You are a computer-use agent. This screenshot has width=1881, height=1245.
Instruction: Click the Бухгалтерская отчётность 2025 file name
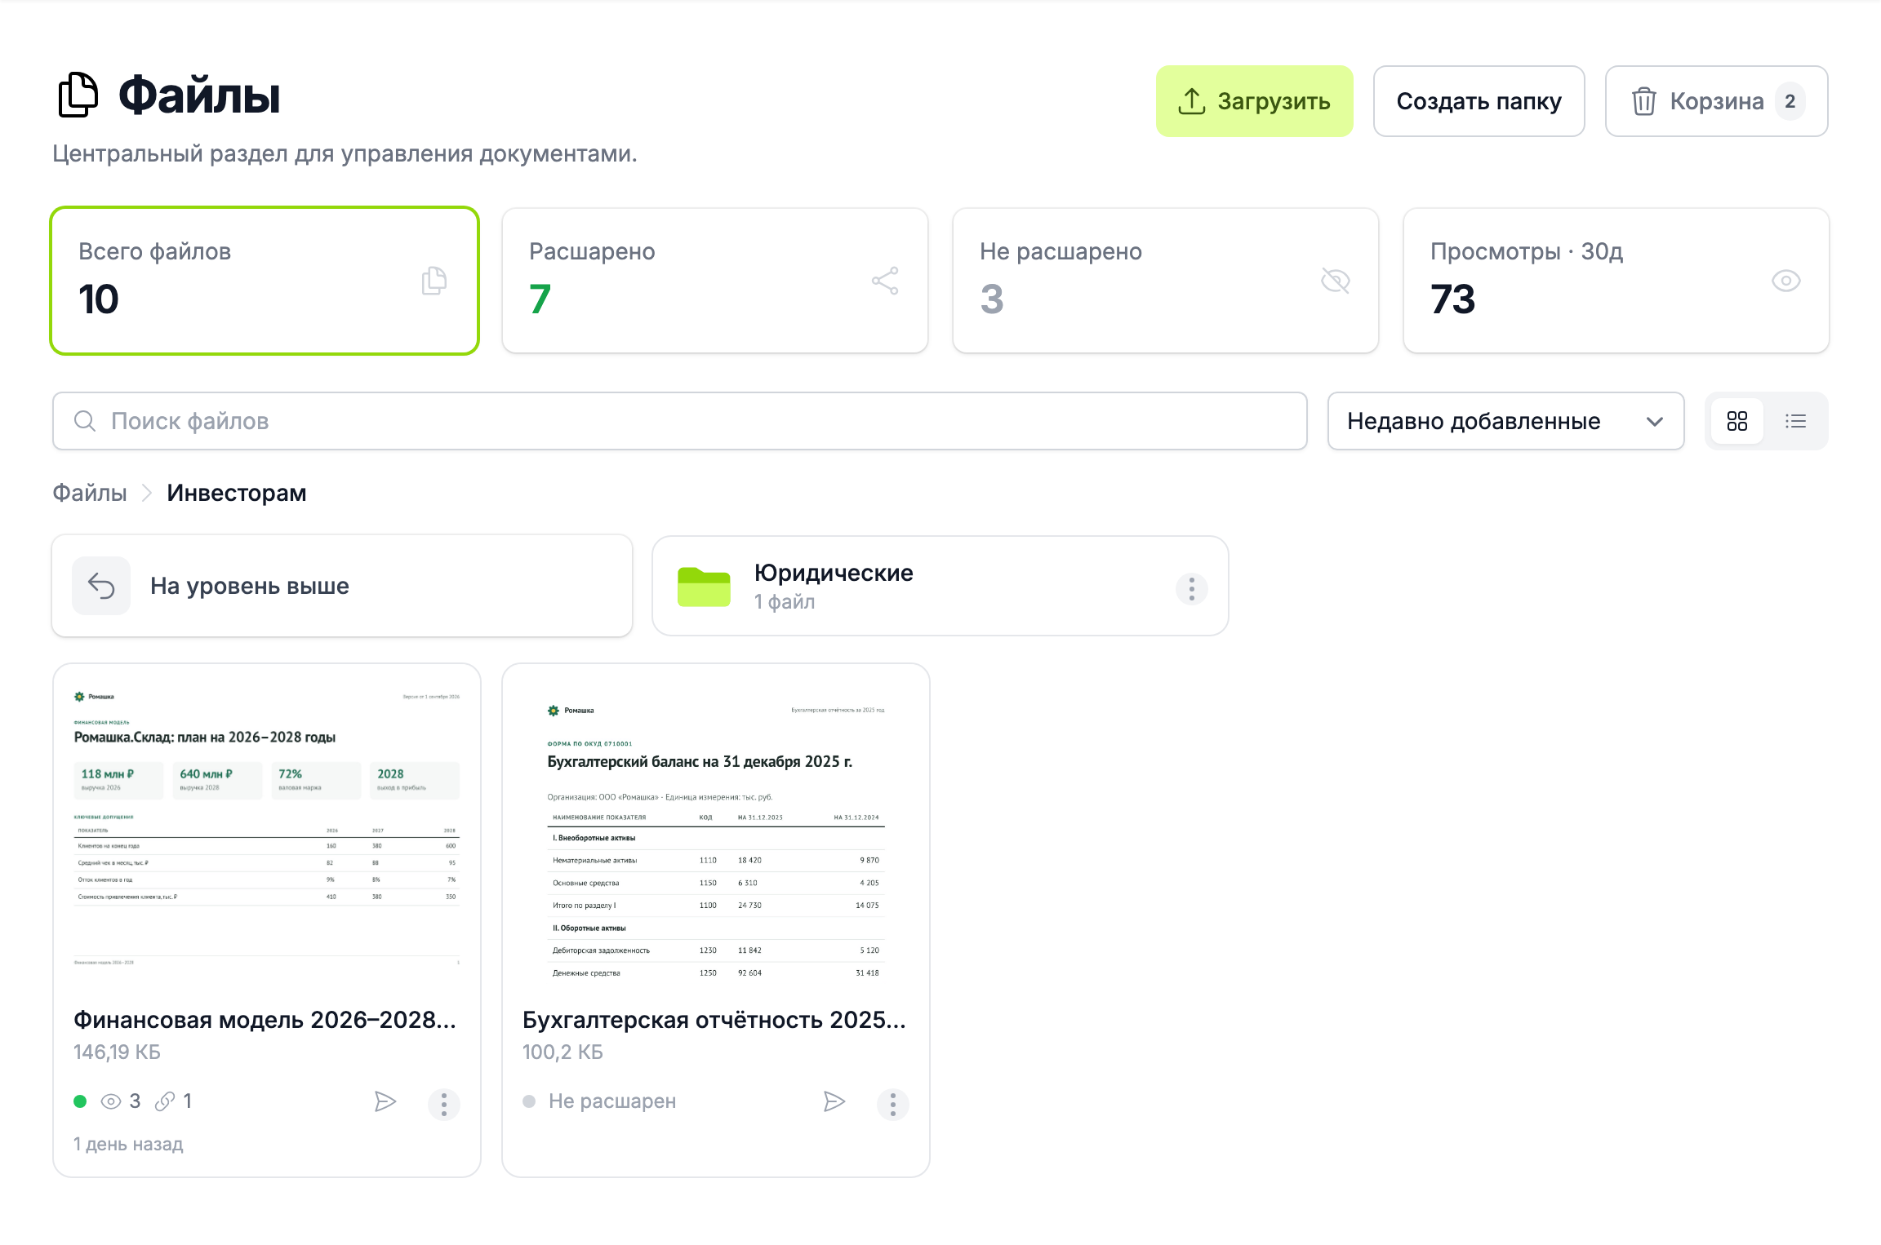[714, 1020]
